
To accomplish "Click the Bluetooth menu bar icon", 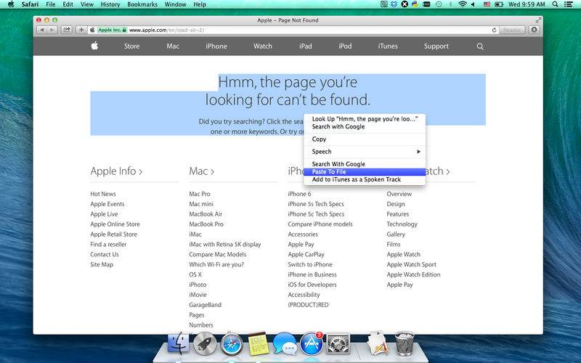I will 450,4.
